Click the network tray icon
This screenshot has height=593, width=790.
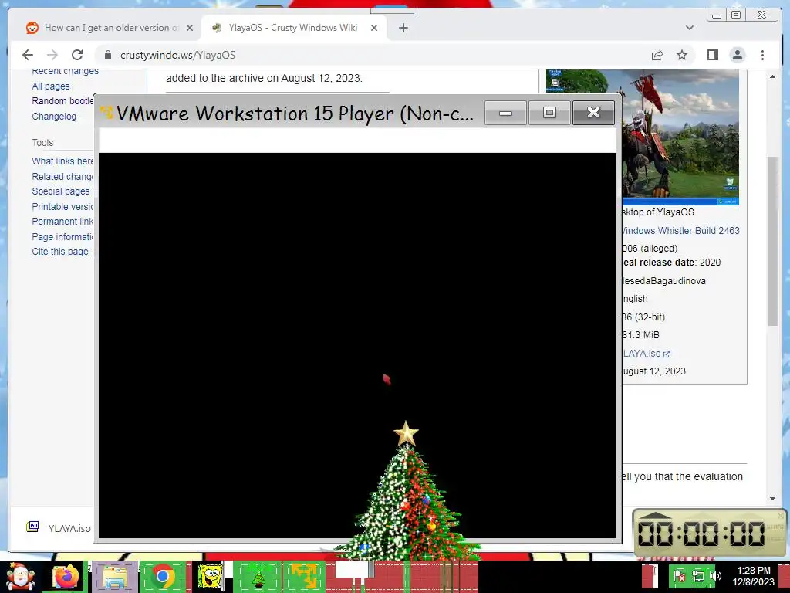point(697,576)
